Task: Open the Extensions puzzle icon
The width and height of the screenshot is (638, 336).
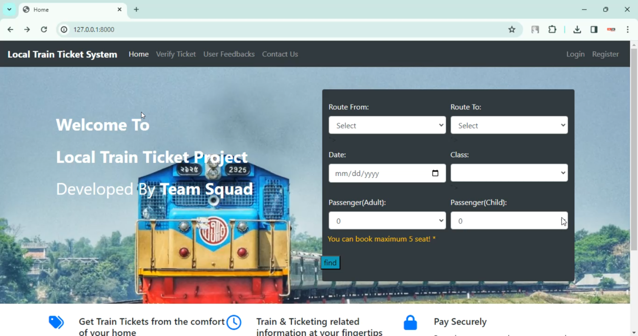Action: point(552,29)
